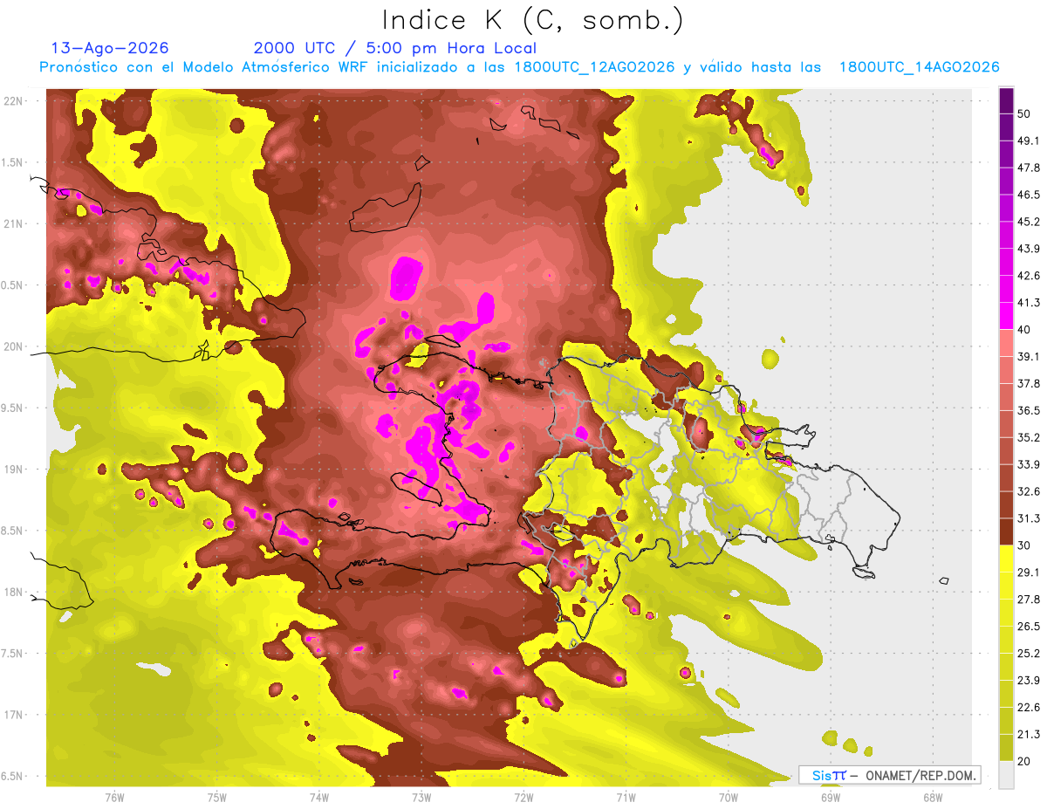Click the valid-until stamp "1800UTC_14AGO2026"

point(919,67)
